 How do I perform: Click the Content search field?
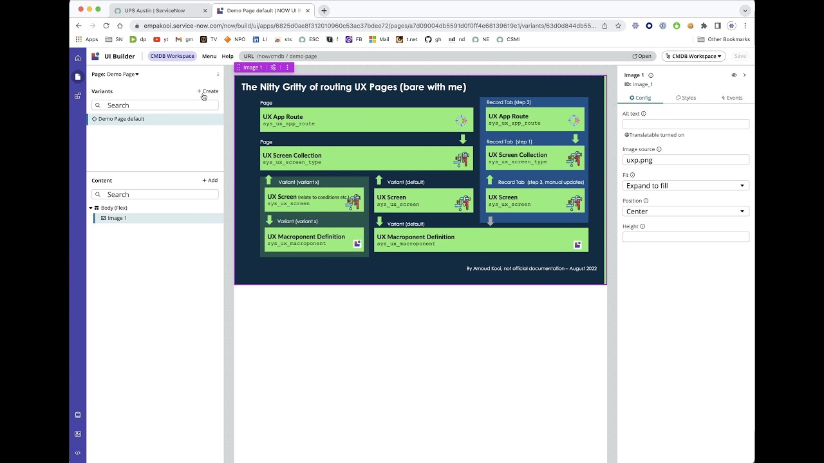[x=155, y=194]
